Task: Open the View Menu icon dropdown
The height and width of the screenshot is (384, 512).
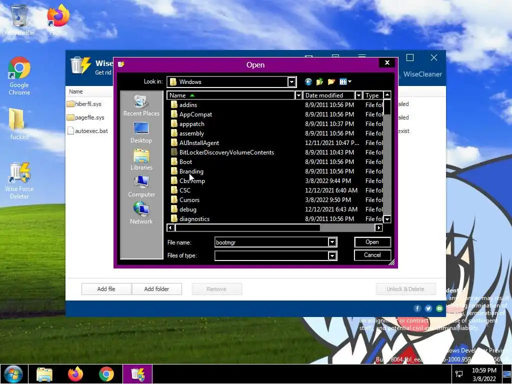Action: [x=345, y=81]
